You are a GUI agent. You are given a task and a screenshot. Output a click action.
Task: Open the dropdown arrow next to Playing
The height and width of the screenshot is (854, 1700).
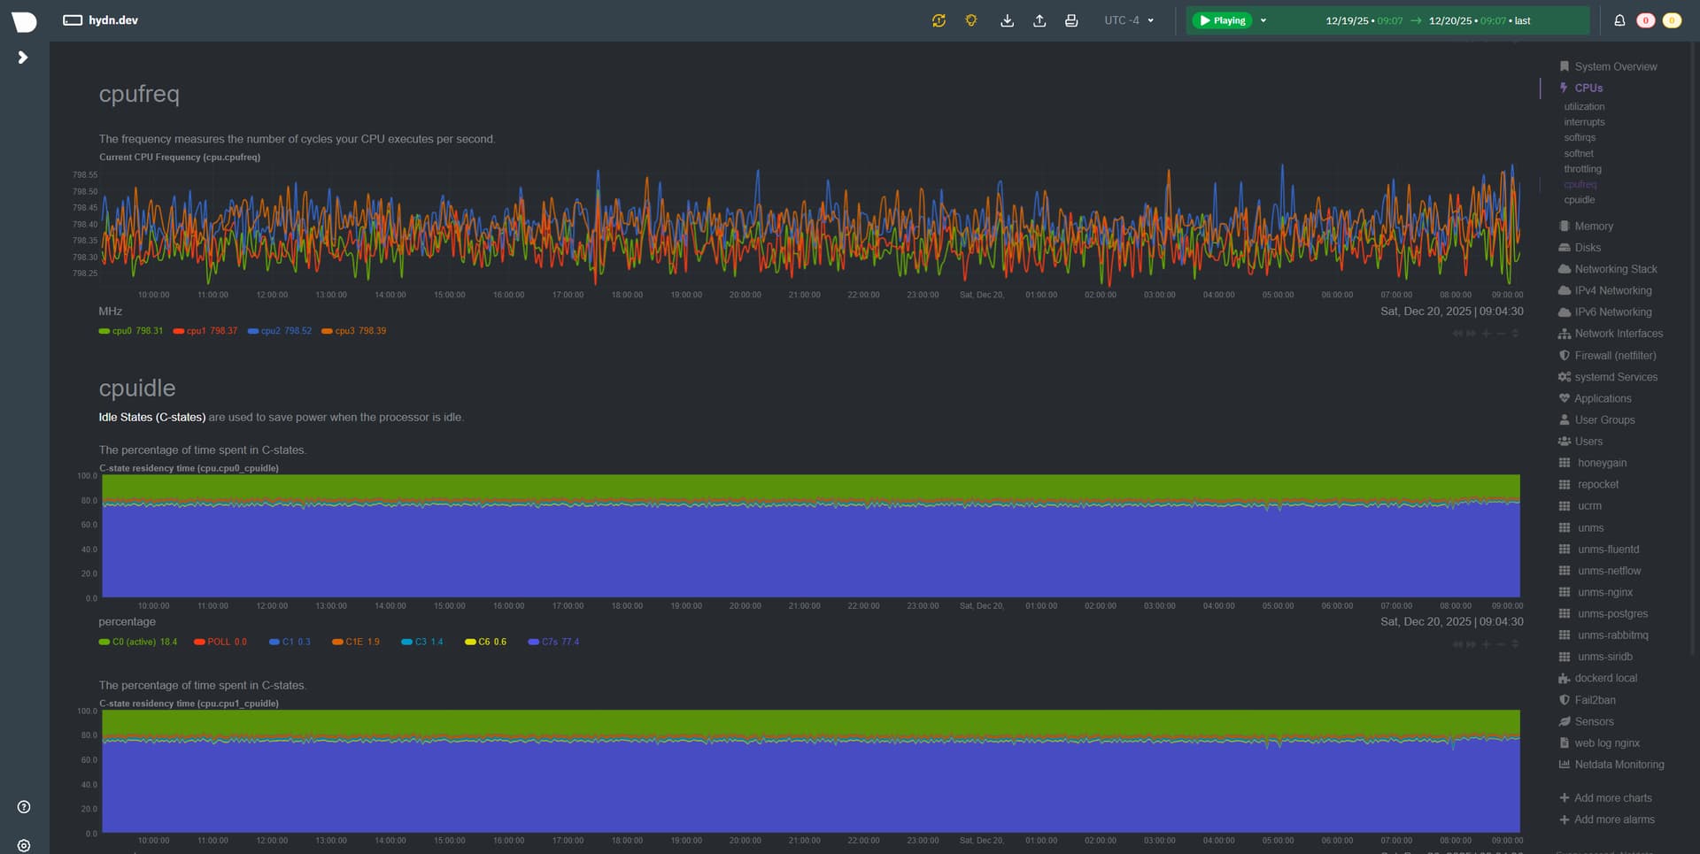(1263, 20)
